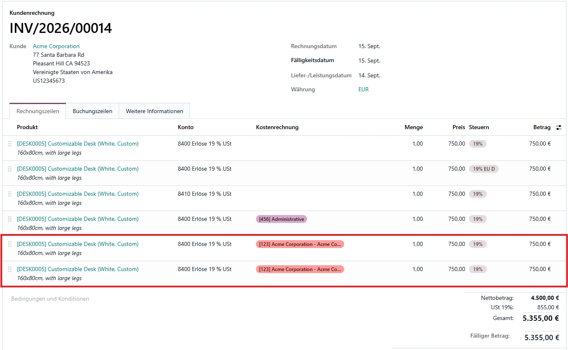Click the address line 77 Santa Barbara Rd
568x350 pixels.
pos(59,55)
